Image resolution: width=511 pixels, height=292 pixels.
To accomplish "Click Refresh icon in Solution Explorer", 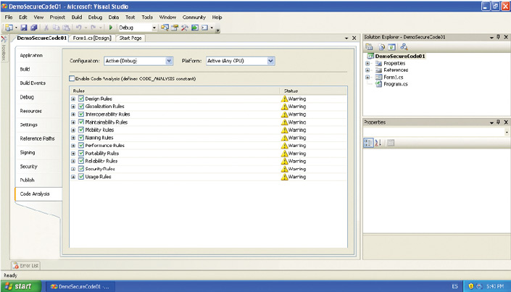I will tap(390, 46).
